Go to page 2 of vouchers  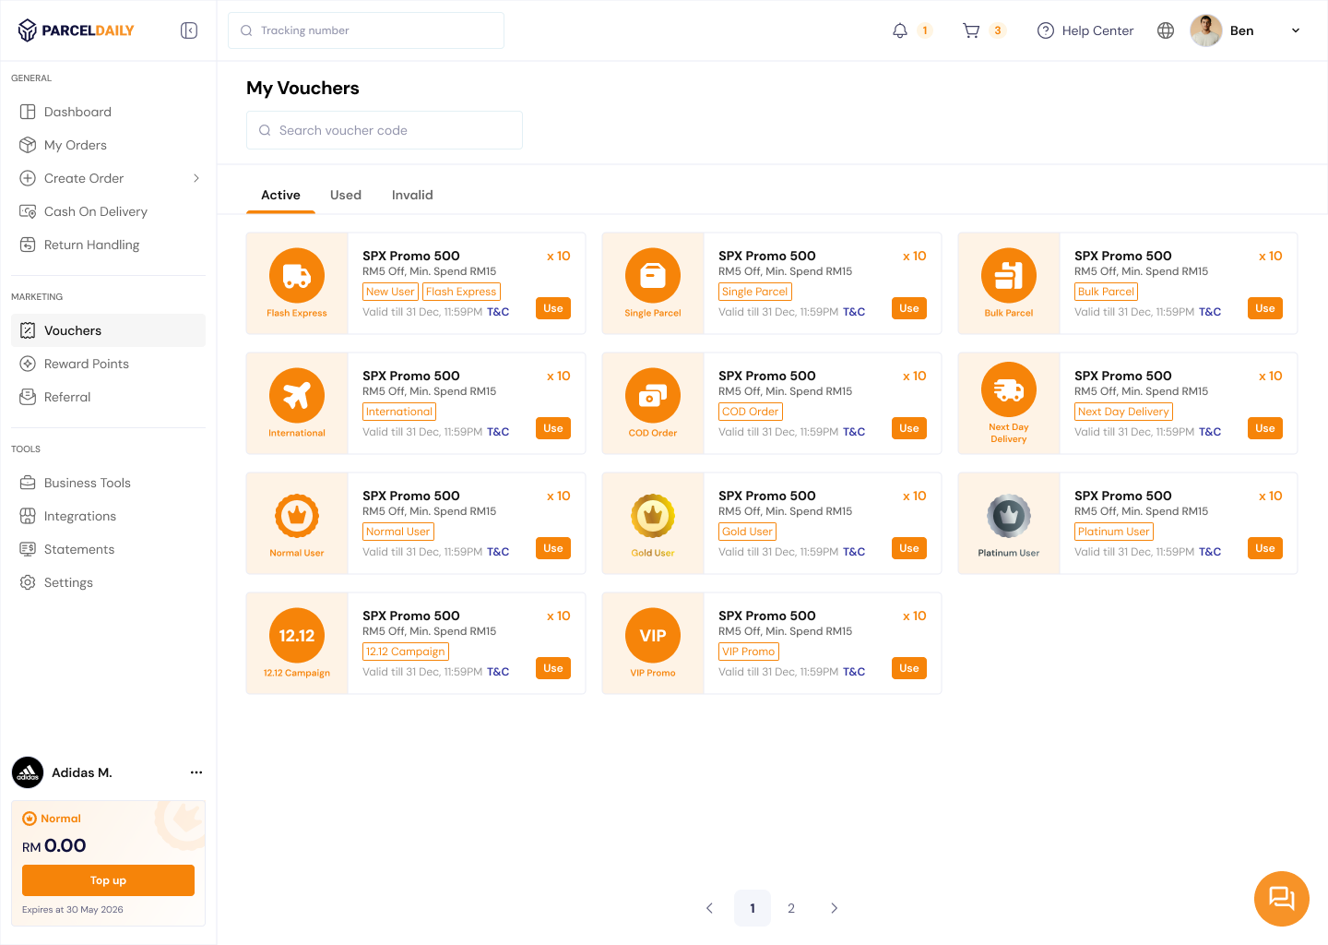(791, 908)
